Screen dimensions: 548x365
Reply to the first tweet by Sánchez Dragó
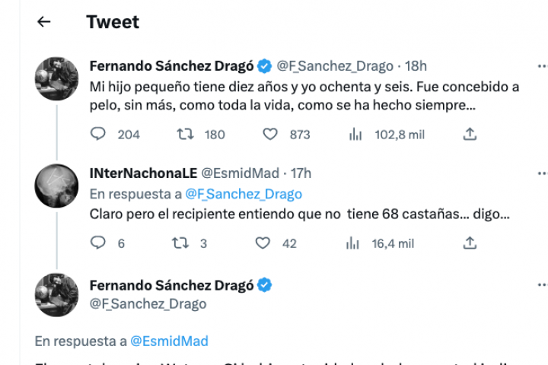tap(98, 134)
